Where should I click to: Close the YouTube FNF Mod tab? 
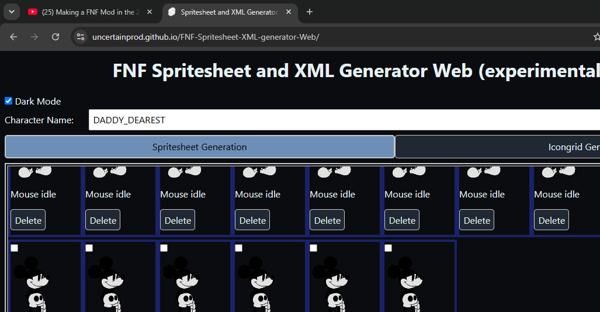point(150,12)
